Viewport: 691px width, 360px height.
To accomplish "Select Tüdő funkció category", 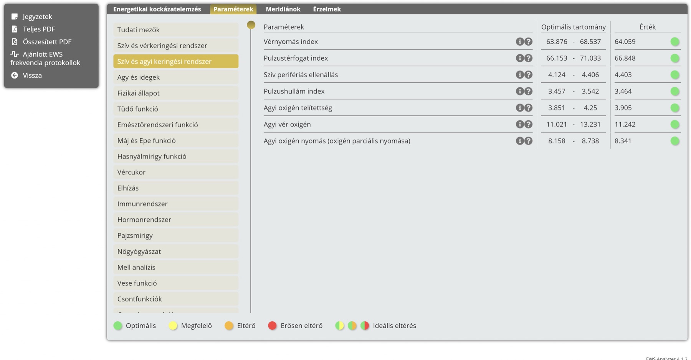I will tap(176, 109).
